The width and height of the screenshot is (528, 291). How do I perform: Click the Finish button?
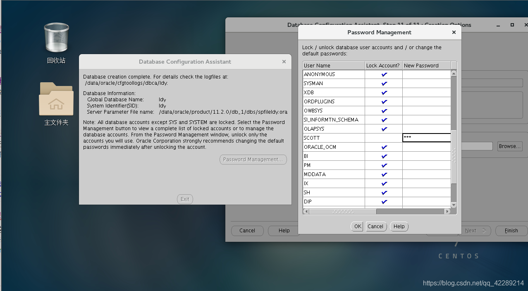pyautogui.click(x=511, y=230)
